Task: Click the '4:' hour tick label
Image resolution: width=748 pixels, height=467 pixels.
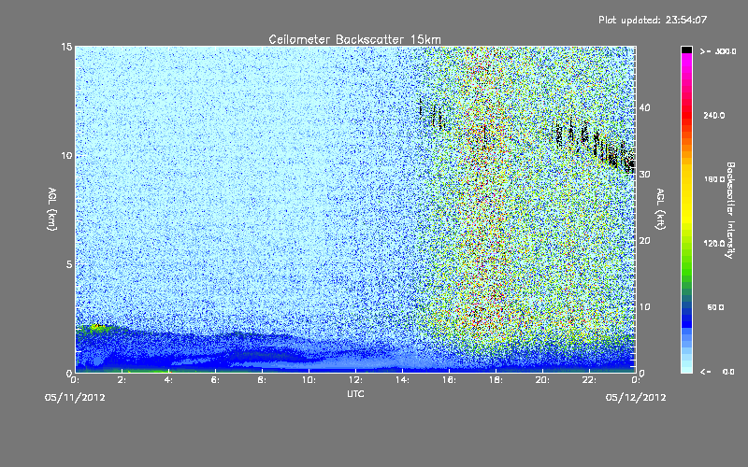Action: [x=168, y=380]
